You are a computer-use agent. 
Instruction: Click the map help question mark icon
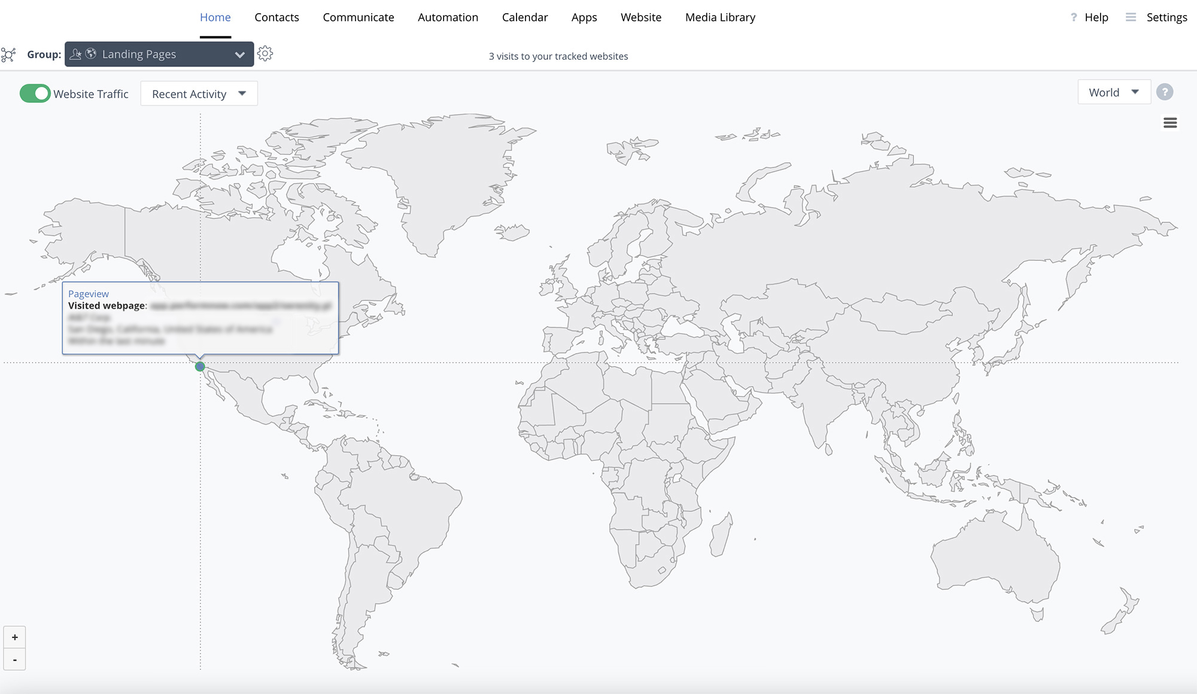1164,92
